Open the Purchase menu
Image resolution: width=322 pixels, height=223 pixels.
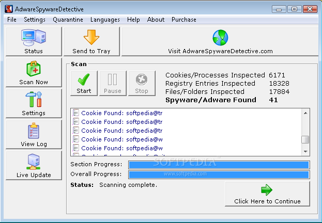point(184,20)
